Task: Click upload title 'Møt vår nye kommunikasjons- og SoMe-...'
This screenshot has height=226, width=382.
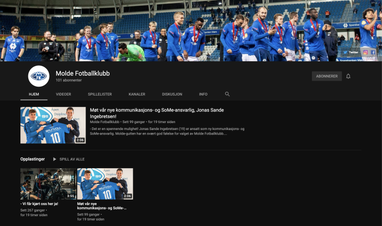Action: 102,206
